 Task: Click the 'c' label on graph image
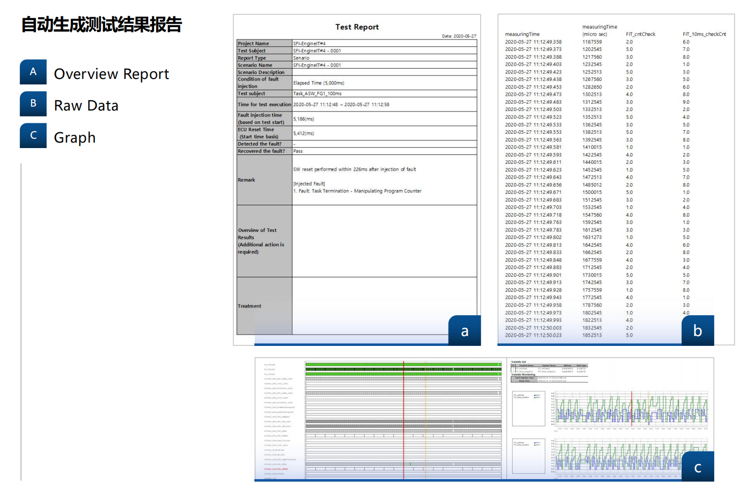(697, 467)
